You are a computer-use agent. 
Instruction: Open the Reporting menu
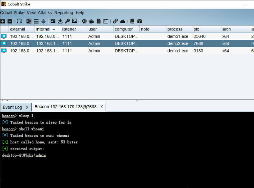tap(64, 13)
